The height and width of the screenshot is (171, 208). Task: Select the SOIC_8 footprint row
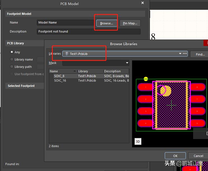59,76
